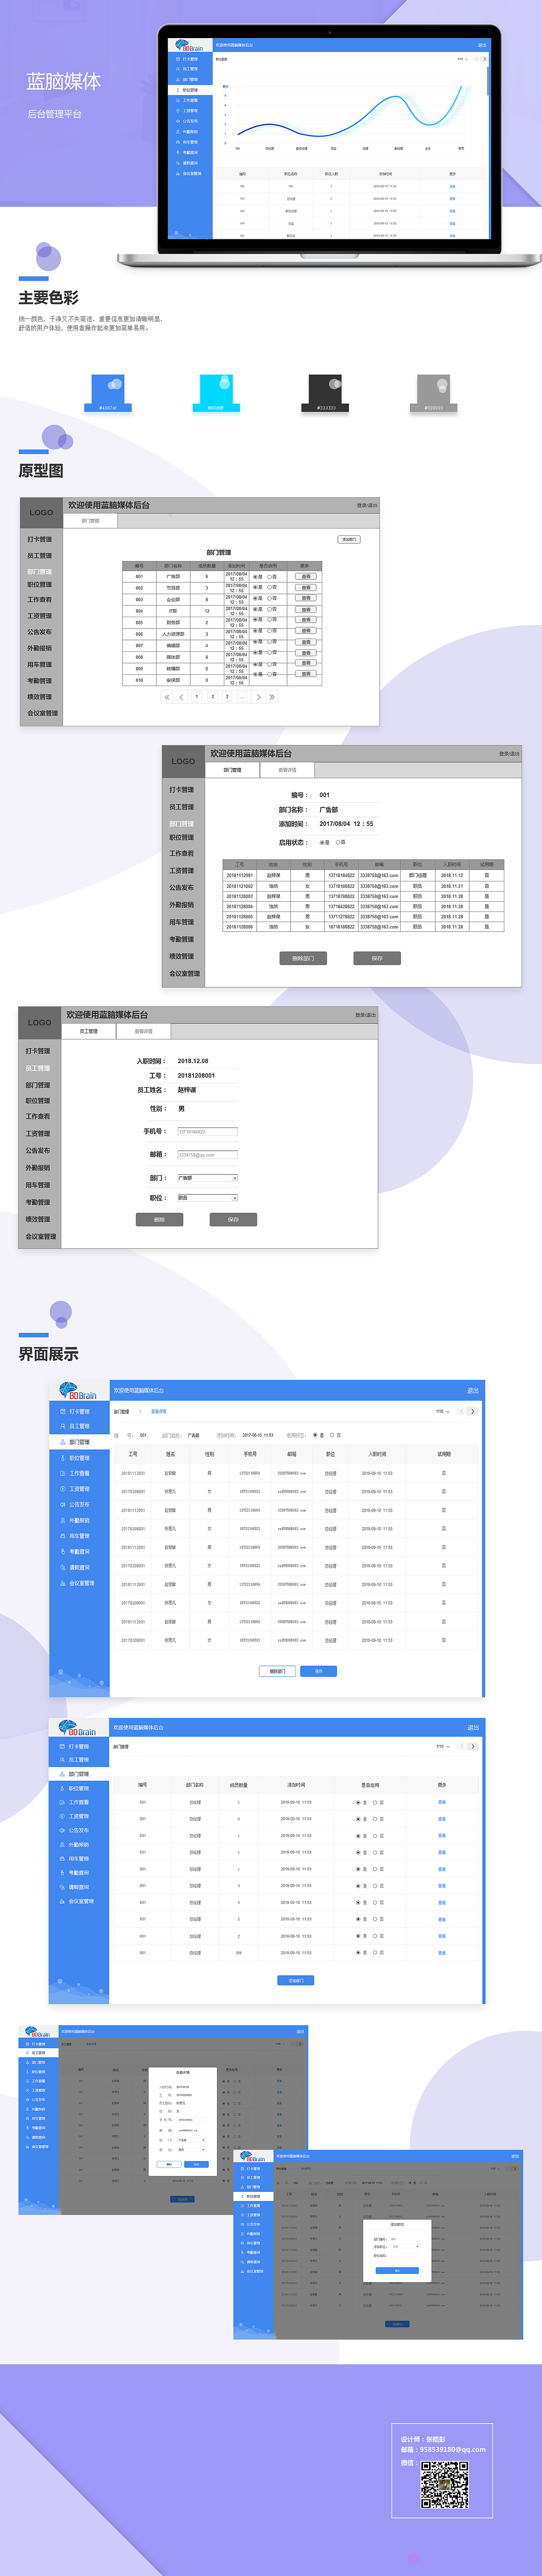Select 否 radio in row with 255 members

point(375,1952)
